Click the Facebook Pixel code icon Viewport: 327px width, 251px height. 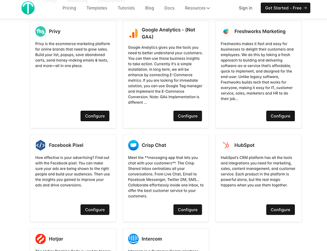tap(40, 145)
